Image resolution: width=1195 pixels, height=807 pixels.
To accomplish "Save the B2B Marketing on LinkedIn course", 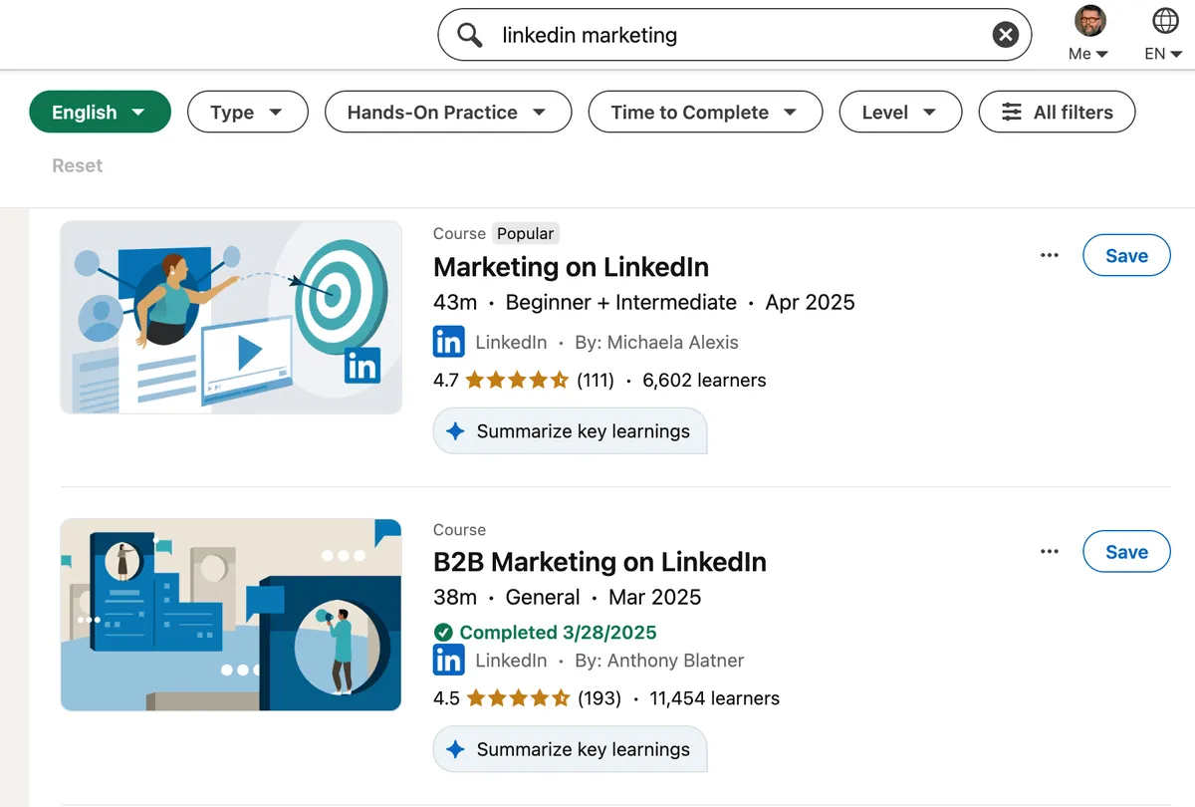I will (1126, 551).
